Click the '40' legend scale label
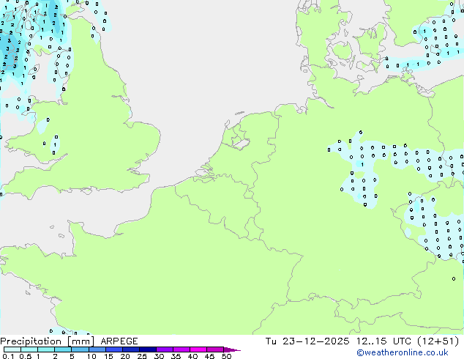Screen dimensions: 464x359 pos(192,356)
